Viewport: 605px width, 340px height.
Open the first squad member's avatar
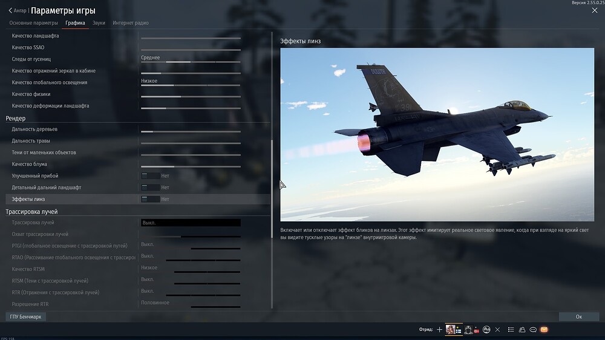tap(451, 330)
